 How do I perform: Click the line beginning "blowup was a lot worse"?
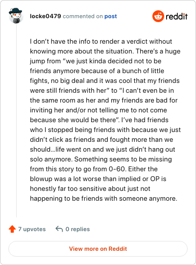click(98, 179)
